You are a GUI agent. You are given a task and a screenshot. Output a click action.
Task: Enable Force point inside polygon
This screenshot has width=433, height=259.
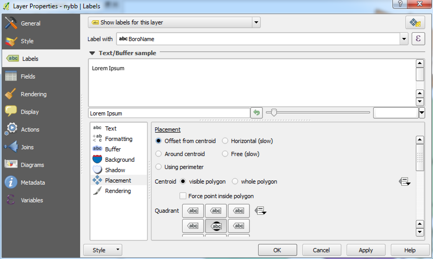click(183, 196)
